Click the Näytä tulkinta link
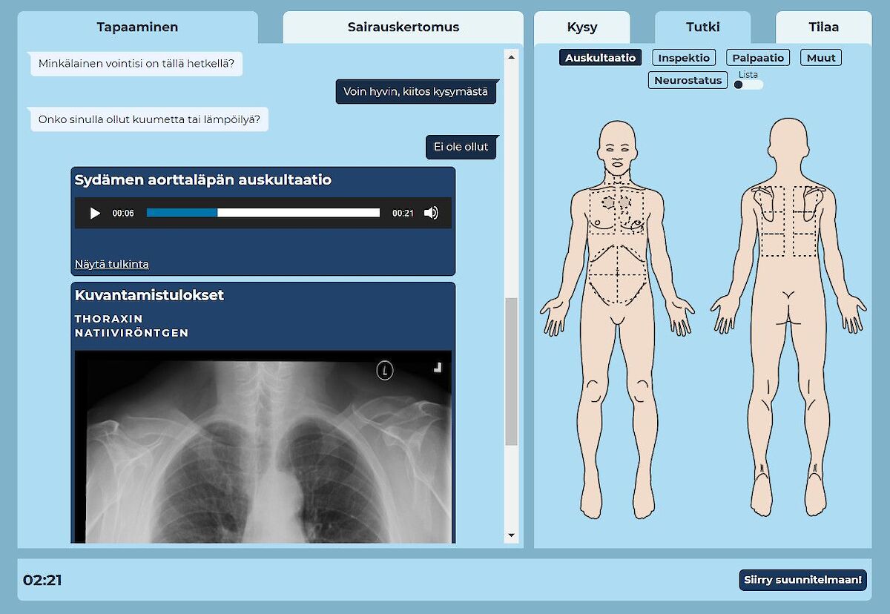Viewport: 890px width, 614px height. point(112,264)
